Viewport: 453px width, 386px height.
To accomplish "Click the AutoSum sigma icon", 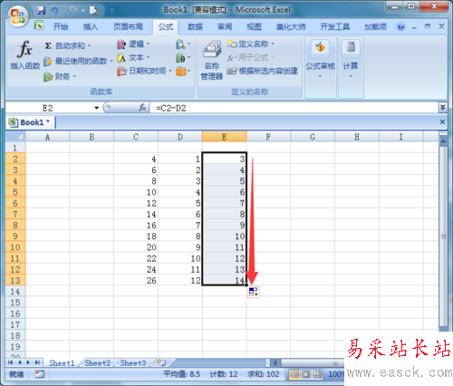I will [x=48, y=45].
